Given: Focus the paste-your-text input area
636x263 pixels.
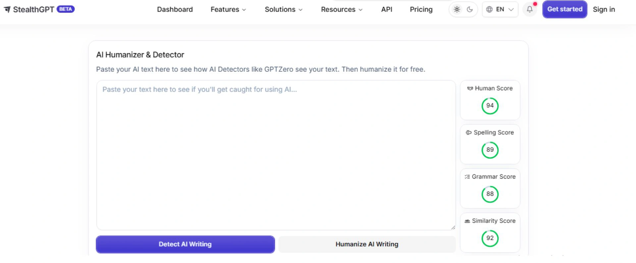Looking at the screenshot, I should pyautogui.click(x=276, y=155).
